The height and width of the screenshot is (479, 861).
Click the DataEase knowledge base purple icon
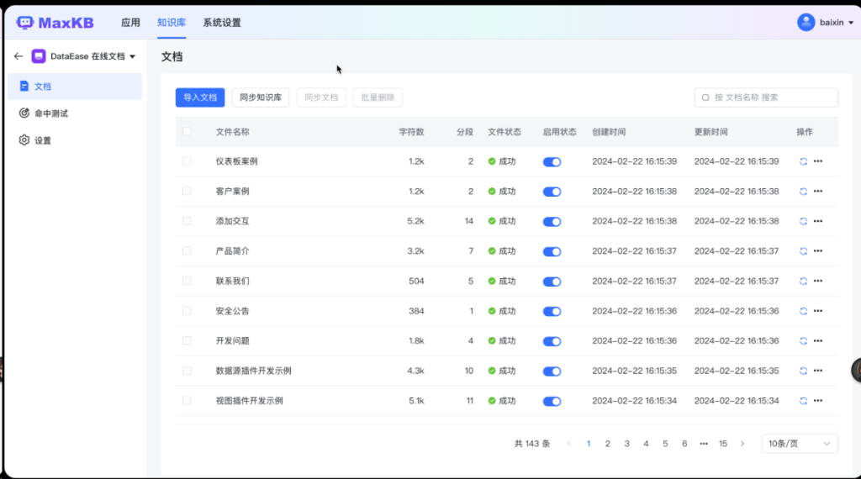click(39, 56)
